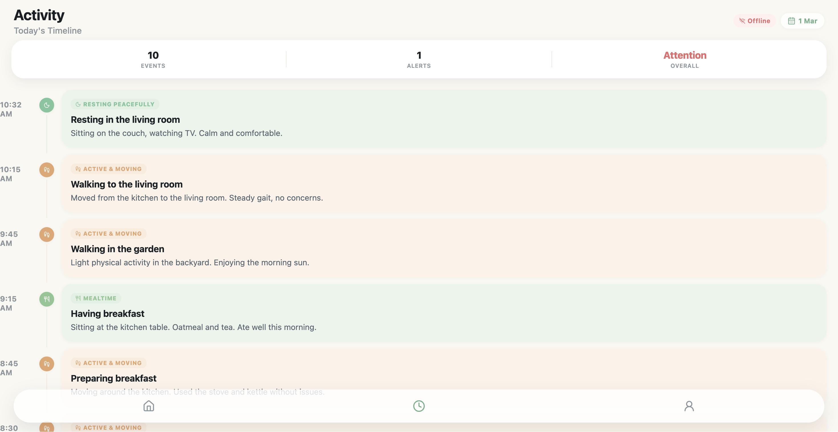Open the Attention overall status
This screenshot has height=432, width=838.
684,59
